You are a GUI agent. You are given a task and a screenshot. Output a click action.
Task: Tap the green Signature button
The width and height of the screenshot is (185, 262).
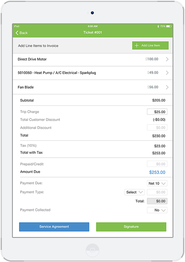pyautogui.click(x=131, y=227)
